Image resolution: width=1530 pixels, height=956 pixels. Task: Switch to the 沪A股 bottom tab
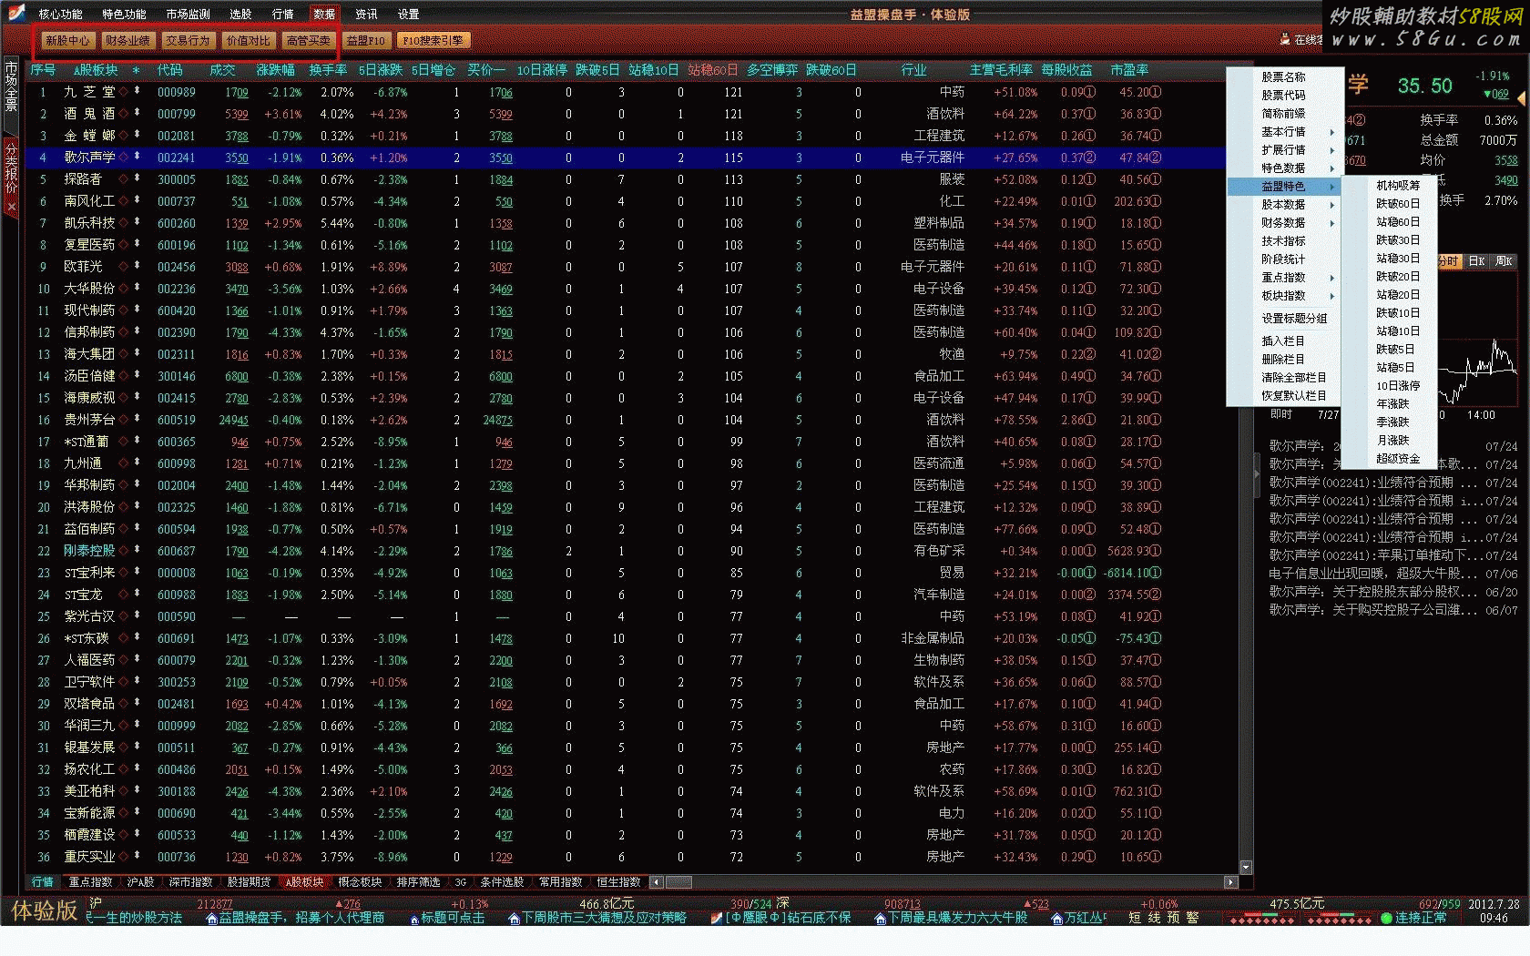140,882
